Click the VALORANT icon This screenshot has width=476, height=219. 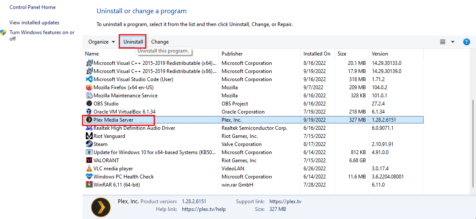(x=89, y=161)
